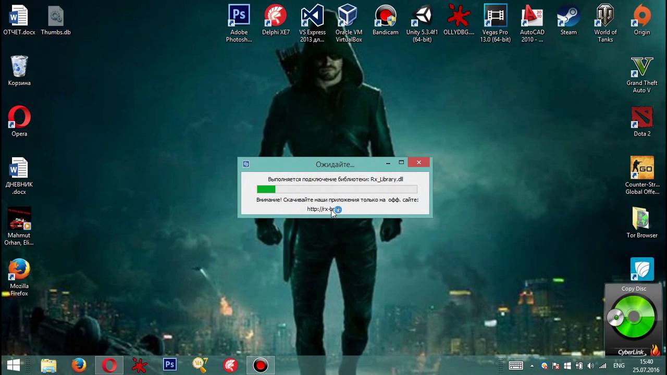Minimize the Ожидайте dialog
Image resolution: width=667 pixels, height=375 pixels.
pos(388,163)
